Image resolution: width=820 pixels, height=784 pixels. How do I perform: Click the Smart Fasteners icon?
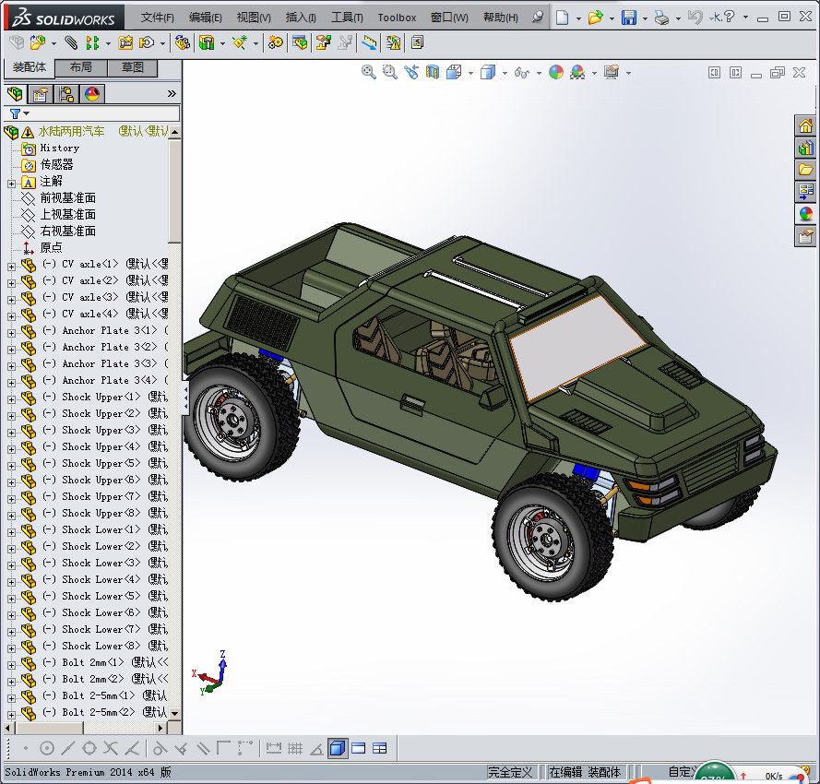pyautogui.click(x=125, y=42)
